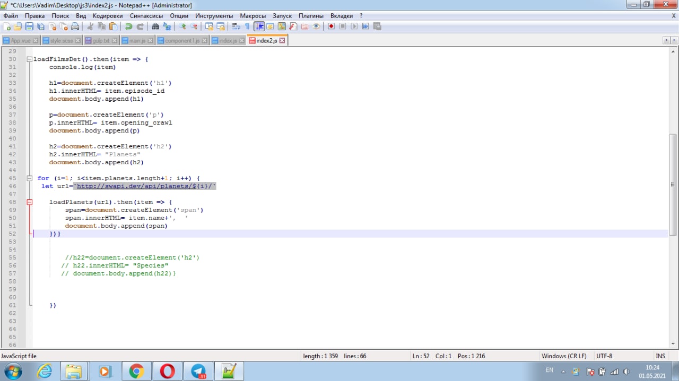Open the Document Map panel icon
The height and width of the screenshot is (381, 679).
pos(282,26)
